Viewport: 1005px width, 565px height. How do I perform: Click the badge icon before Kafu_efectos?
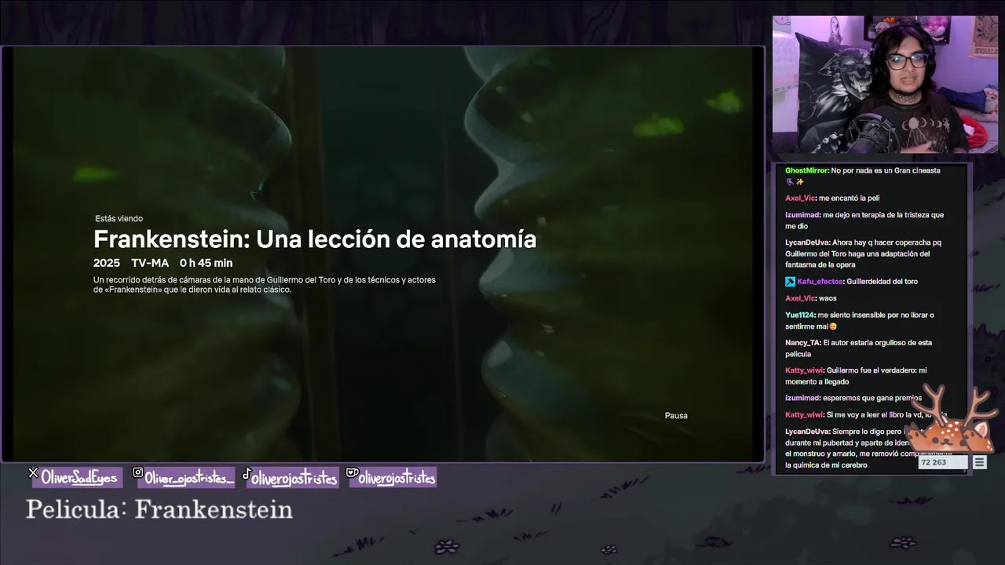point(790,282)
